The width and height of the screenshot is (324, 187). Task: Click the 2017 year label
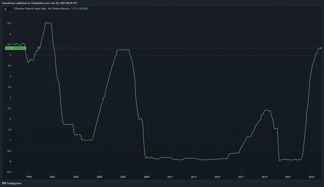click(241, 177)
